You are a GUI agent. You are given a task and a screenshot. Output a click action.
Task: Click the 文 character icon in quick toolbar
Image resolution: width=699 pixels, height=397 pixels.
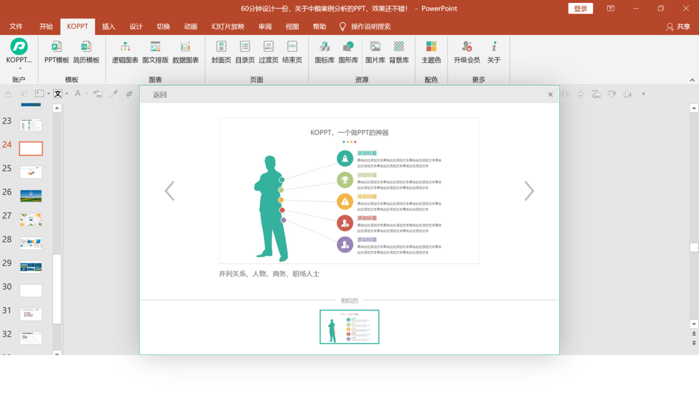pyautogui.click(x=57, y=94)
